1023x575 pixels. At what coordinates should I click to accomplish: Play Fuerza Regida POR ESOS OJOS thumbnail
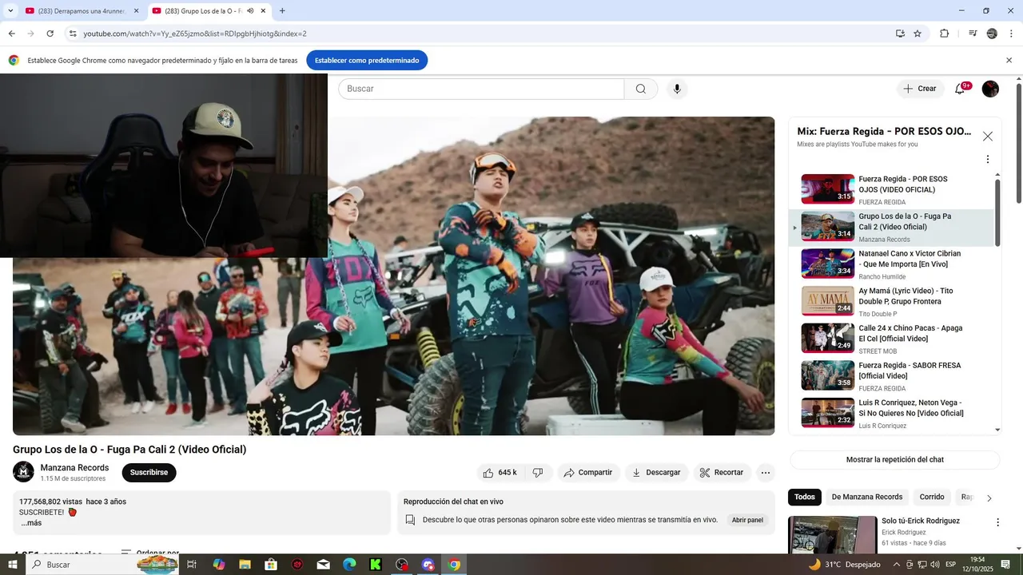(828, 189)
